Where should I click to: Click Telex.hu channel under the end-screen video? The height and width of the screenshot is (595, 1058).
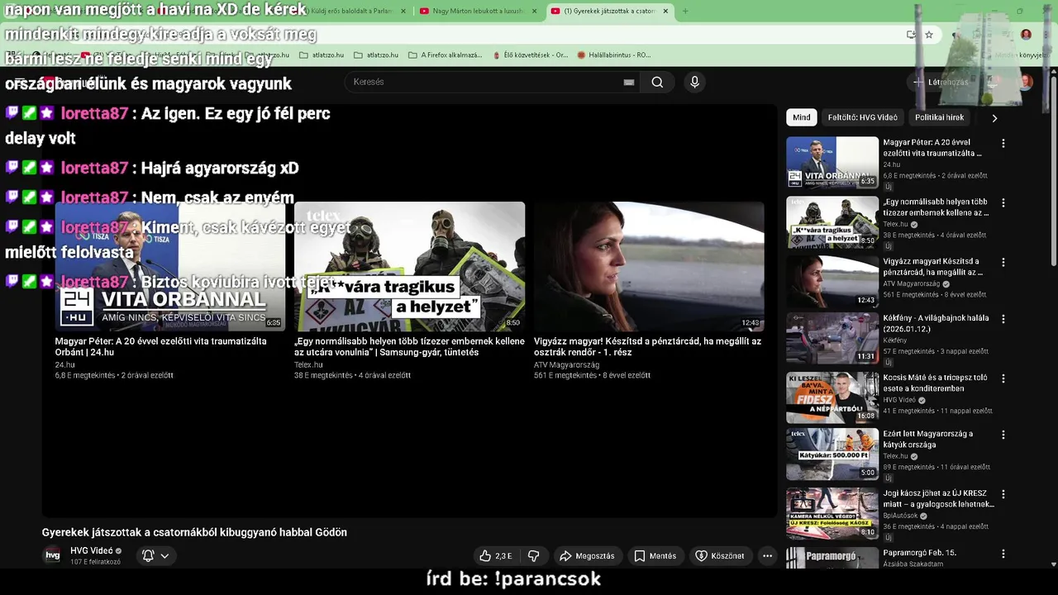click(x=308, y=364)
